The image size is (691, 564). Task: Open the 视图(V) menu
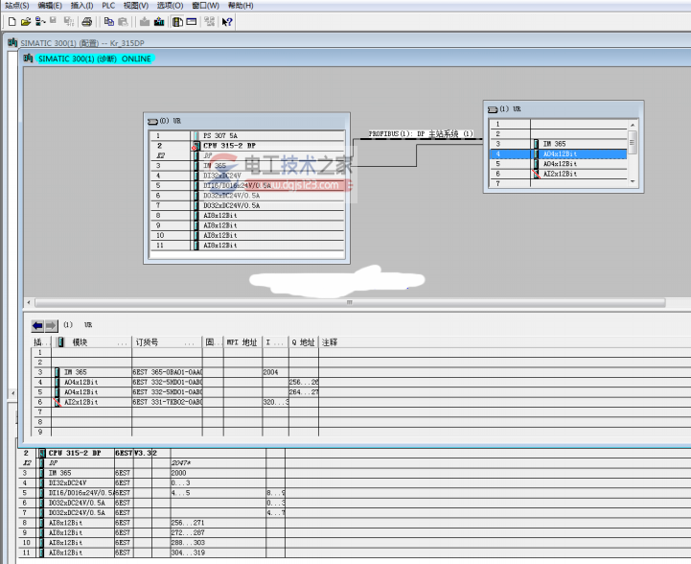[x=136, y=6]
